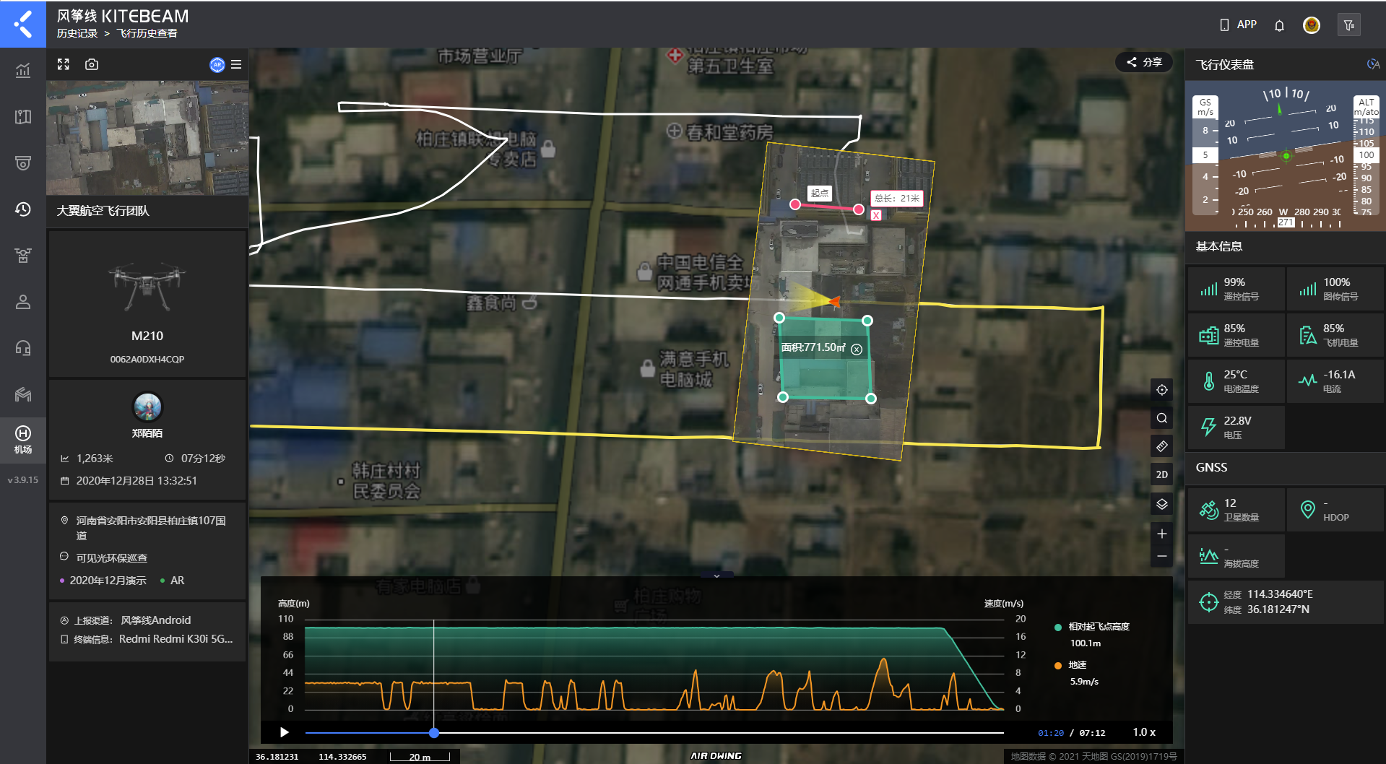1386x764 pixels.
Task: Expand video thumbnail to fullscreen
Action: tap(64, 64)
